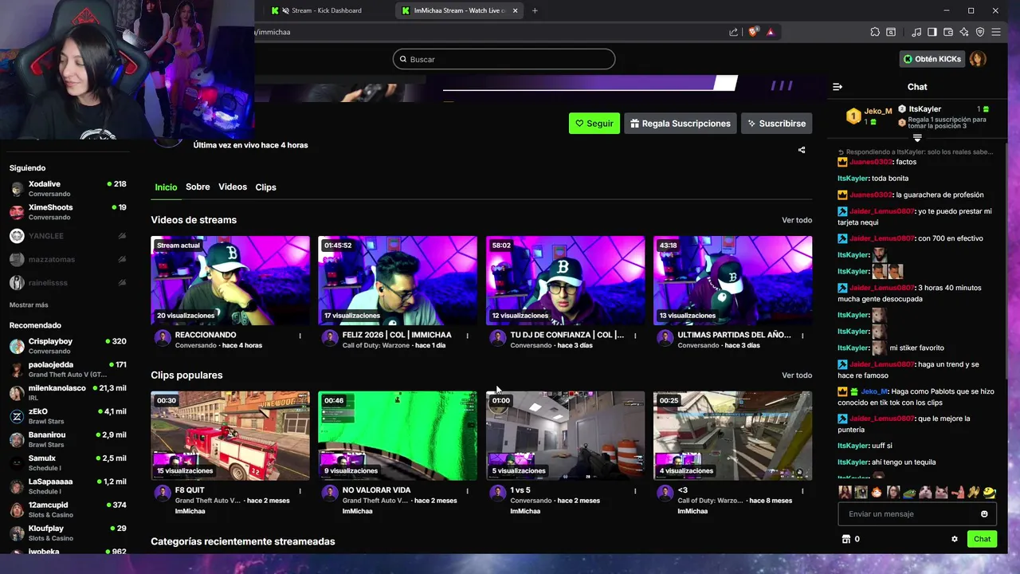Open emoji picker in message box
1020x574 pixels.
click(984, 514)
